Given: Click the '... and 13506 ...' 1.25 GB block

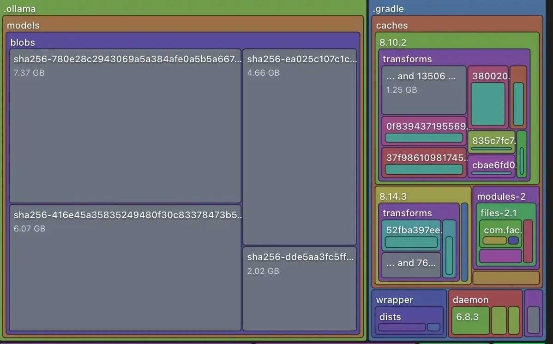Looking at the screenshot, I should 424,90.
